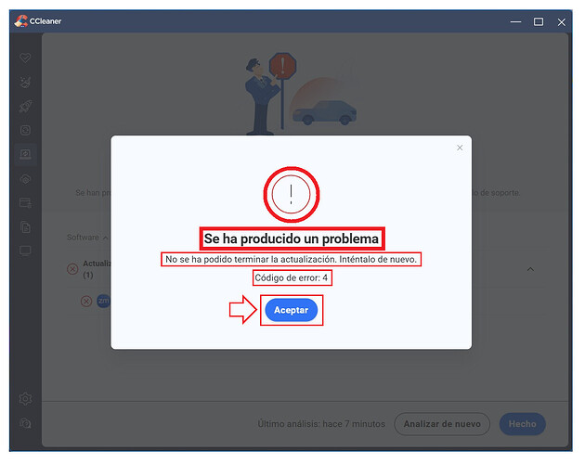Open the Health Check heart icon in sidebar

(x=25, y=58)
